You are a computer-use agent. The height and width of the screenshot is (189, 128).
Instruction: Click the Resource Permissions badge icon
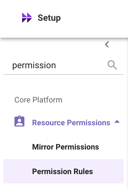[19, 121]
